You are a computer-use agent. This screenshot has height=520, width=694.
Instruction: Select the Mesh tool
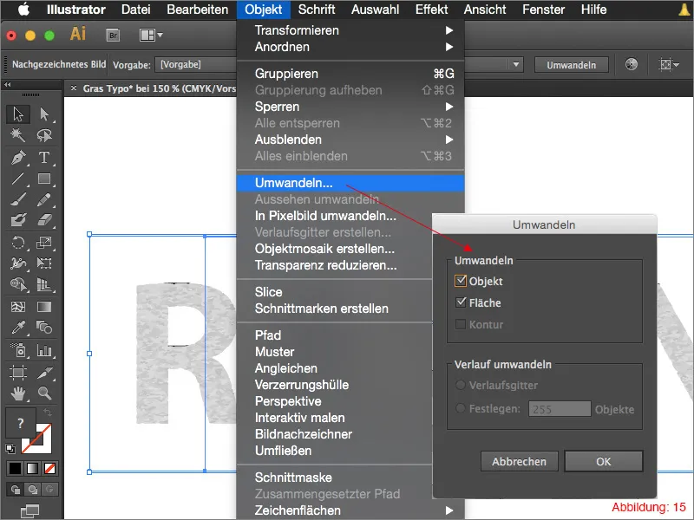18,307
